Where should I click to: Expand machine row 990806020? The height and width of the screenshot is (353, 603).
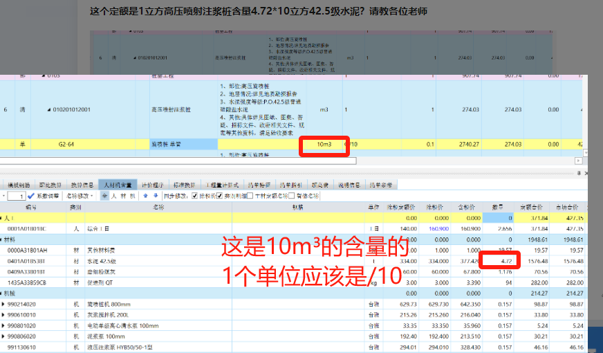pyautogui.click(x=3, y=336)
